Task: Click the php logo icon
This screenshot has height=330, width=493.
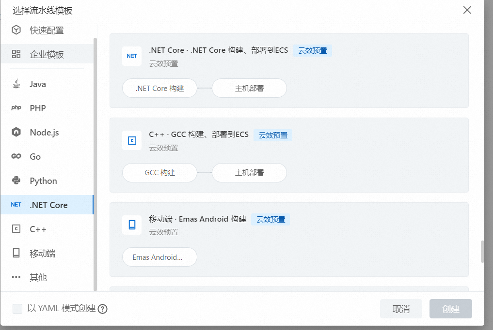Action: tap(16, 107)
